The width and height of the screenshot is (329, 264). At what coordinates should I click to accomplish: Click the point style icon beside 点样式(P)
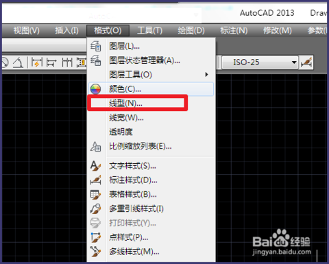click(95, 237)
